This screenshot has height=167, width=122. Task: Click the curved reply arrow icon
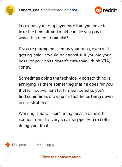pos(39,145)
